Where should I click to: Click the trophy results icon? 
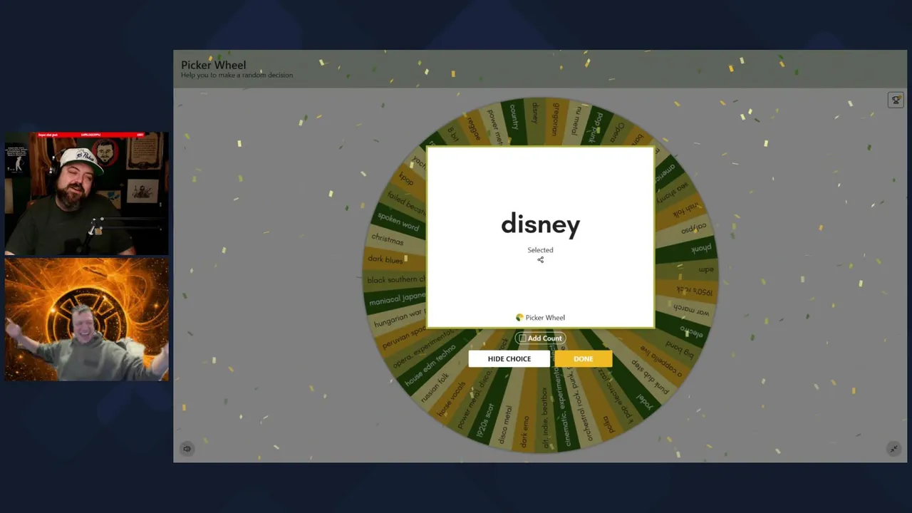[x=896, y=100]
